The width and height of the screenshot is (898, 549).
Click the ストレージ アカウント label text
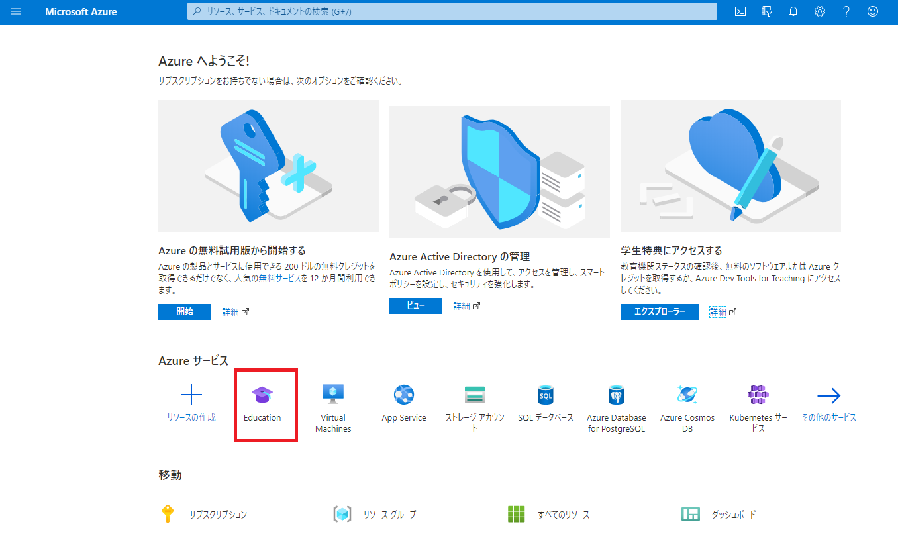[475, 423]
